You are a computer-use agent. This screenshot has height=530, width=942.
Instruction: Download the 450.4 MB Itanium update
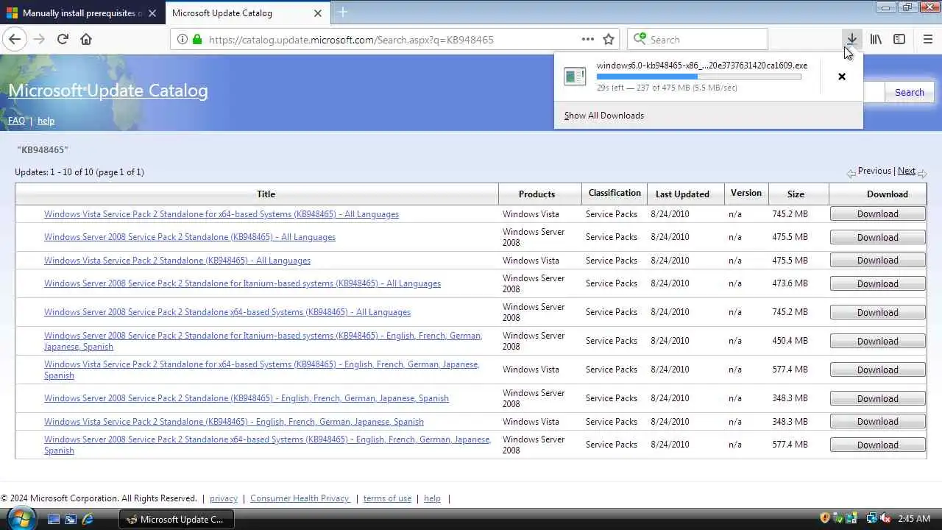point(877,341)
